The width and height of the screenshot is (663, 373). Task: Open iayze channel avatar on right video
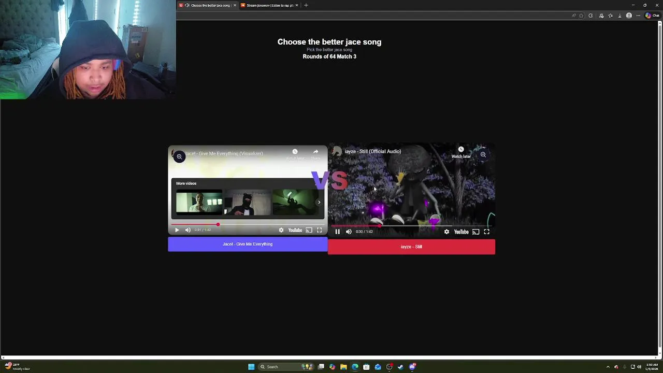pyautogui.click(x=337, y=151)
